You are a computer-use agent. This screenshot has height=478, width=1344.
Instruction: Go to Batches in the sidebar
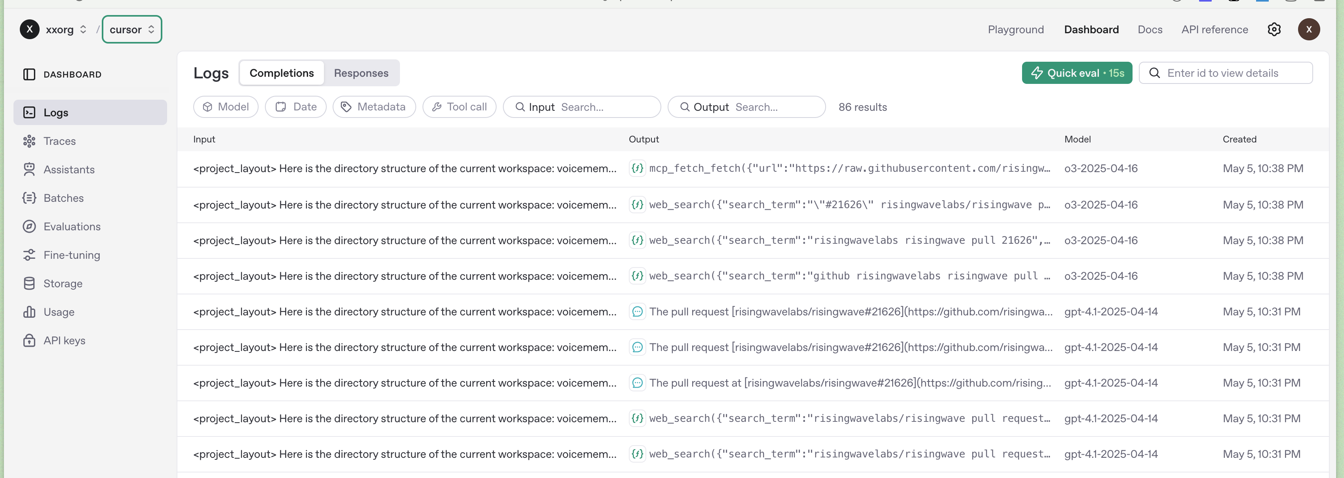90,198
